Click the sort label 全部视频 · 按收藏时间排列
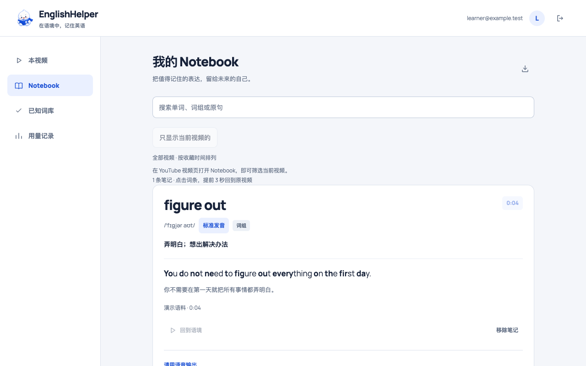 click(184, 158)
